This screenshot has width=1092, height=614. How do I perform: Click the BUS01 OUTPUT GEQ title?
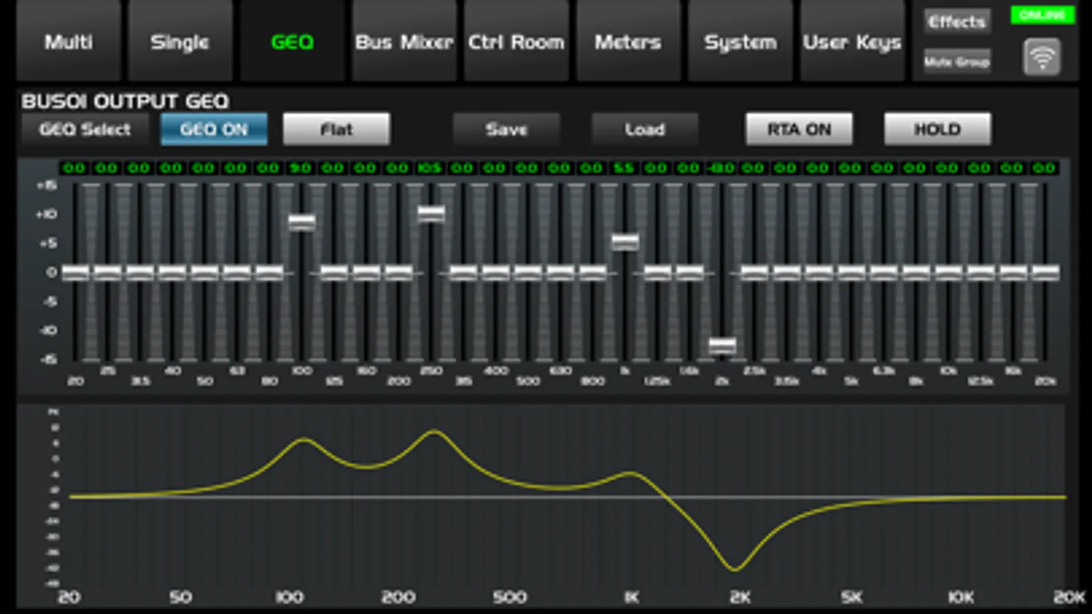125,101
